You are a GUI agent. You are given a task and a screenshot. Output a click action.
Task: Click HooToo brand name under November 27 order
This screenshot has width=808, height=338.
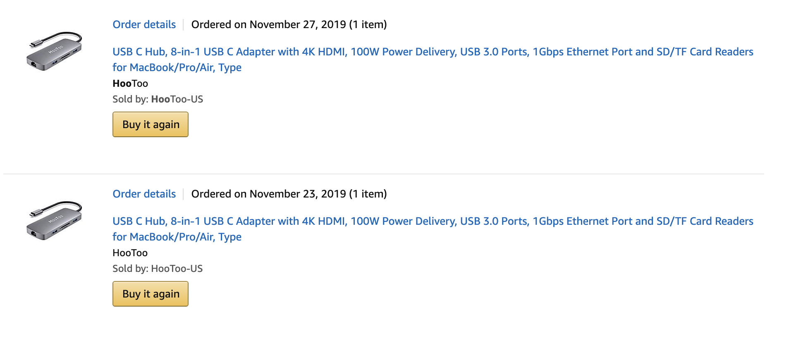pos(130,83)
